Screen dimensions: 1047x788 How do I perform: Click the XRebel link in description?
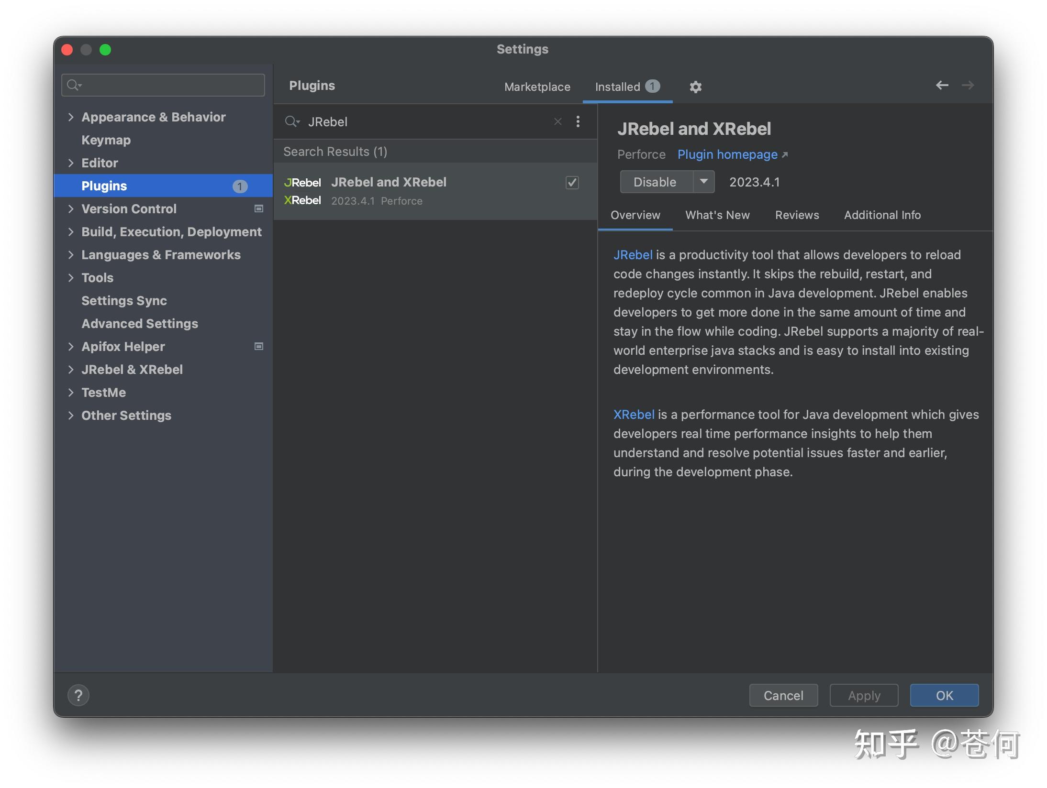634,414
